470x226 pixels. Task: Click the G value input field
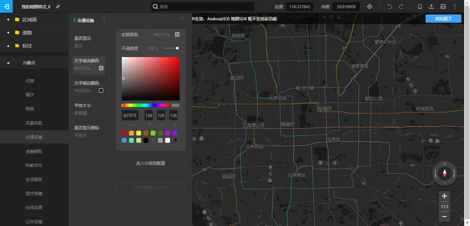pos(161,115)
